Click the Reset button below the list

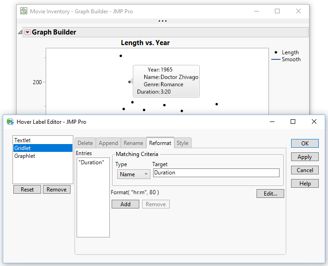coord(27,190)
